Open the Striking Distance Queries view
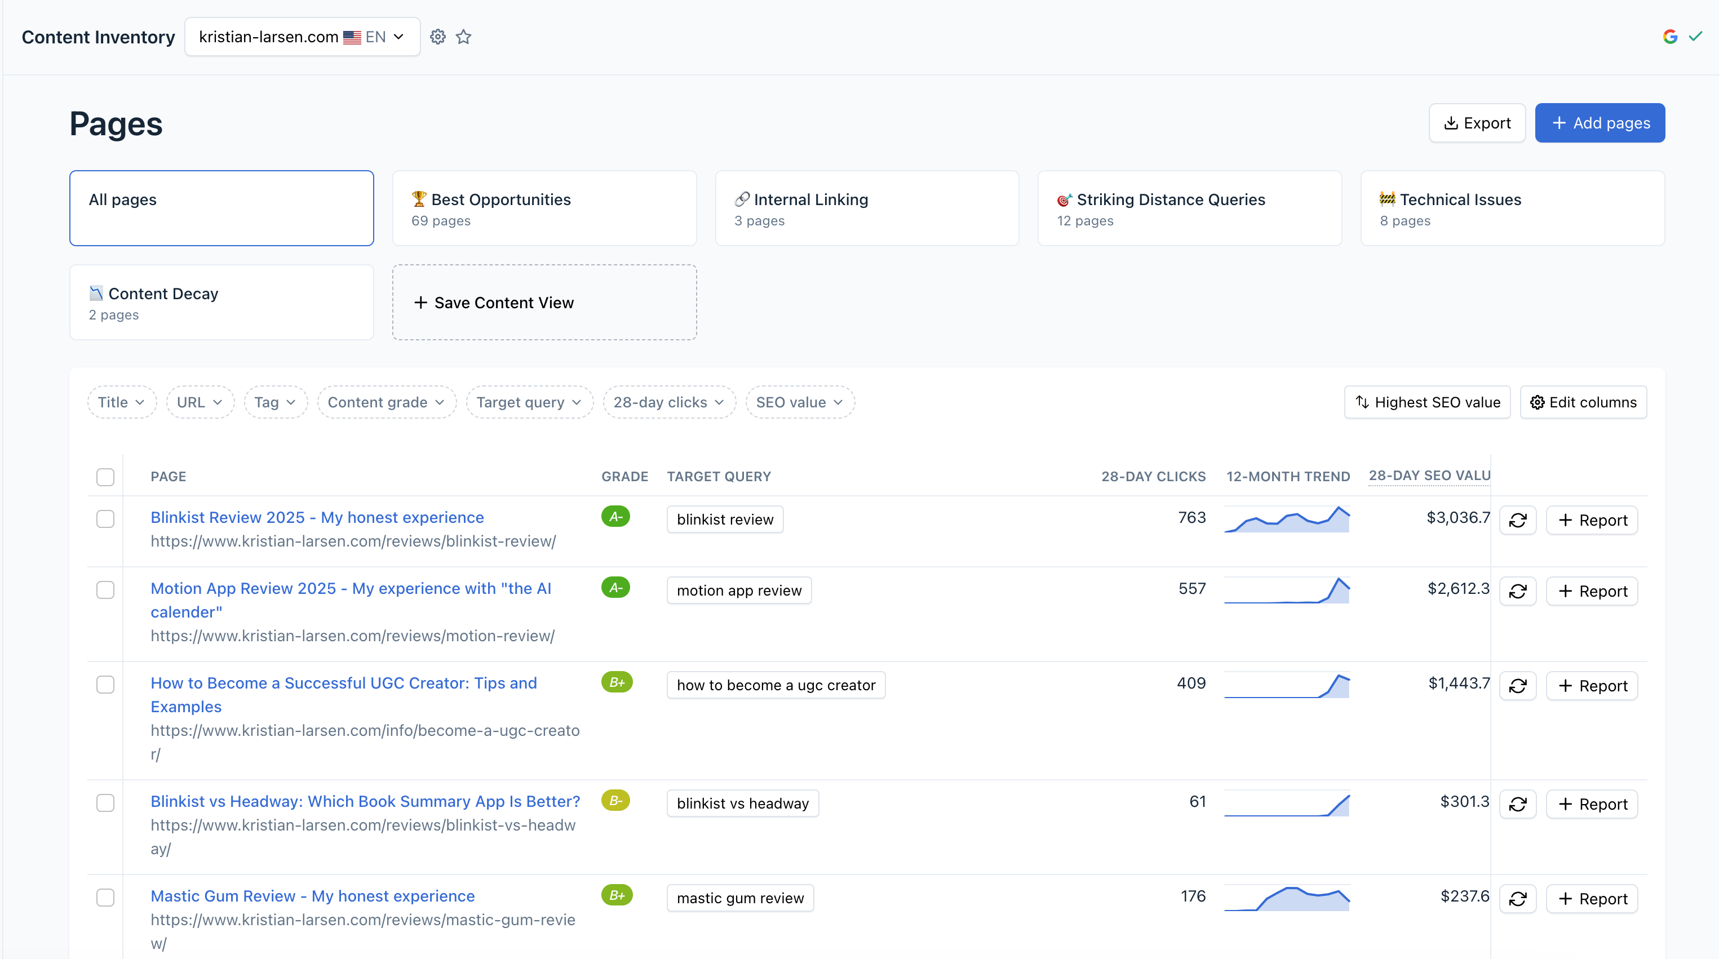 (x=1189, y=208)
